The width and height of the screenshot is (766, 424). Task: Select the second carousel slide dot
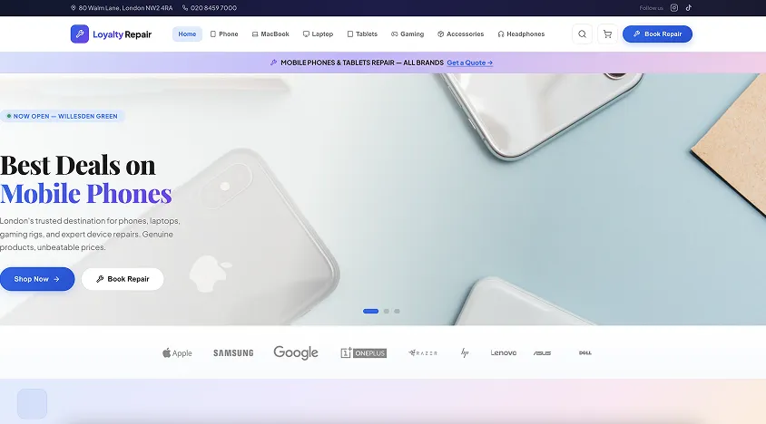click(387, 312)
